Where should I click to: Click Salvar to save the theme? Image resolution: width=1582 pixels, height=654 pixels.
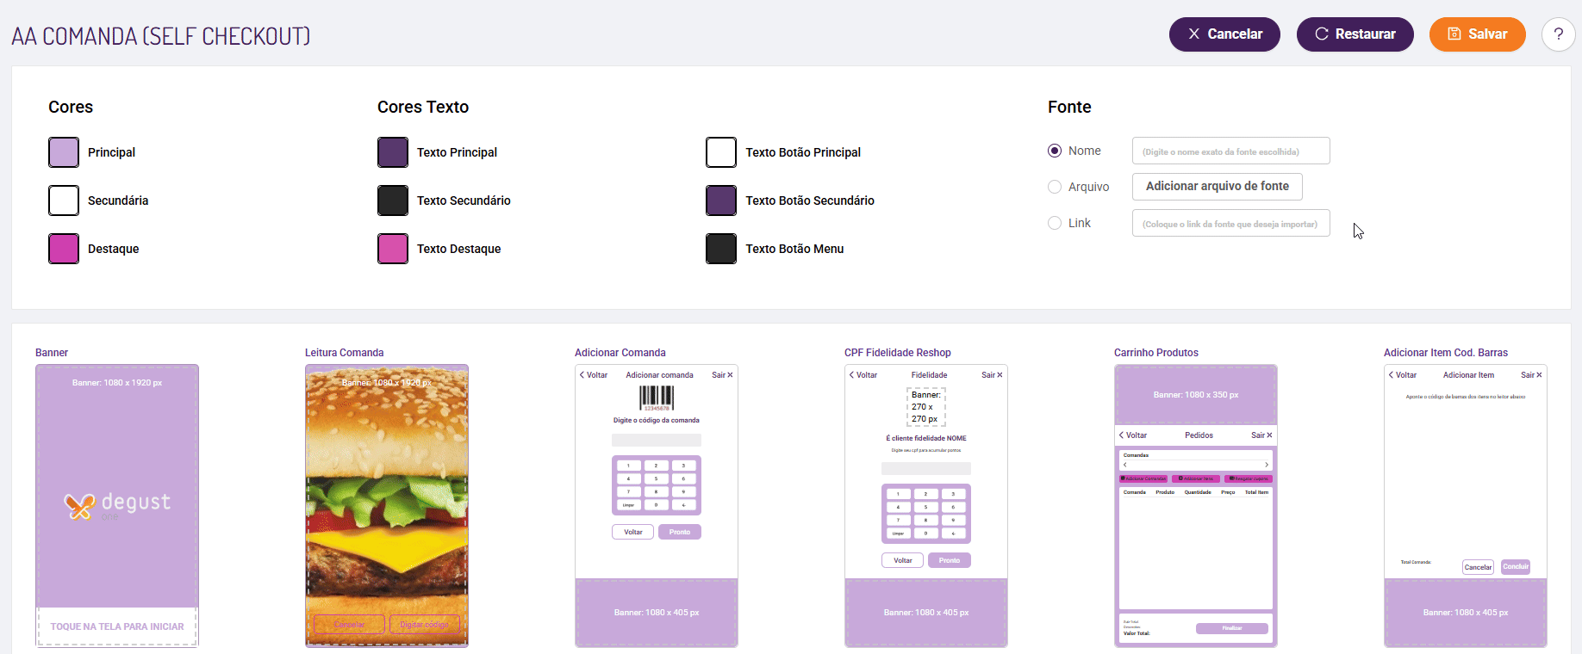pos(1477,34)
